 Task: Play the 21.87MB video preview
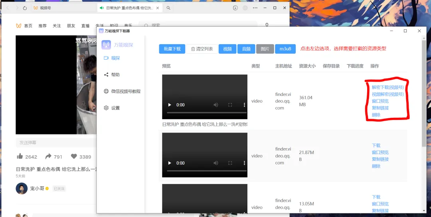click(170, 163)
